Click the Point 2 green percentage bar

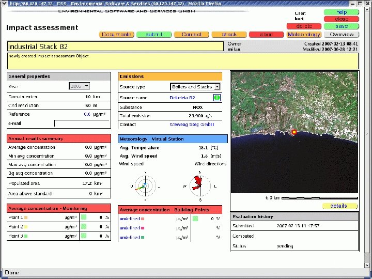click(x=84, y=226)
